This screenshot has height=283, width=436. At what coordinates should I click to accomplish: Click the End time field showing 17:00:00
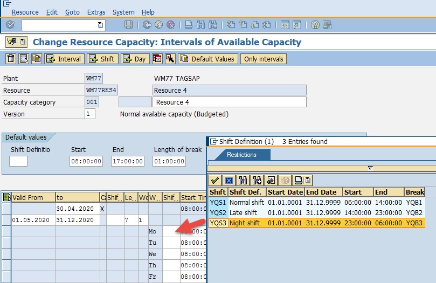coord(128,161)
